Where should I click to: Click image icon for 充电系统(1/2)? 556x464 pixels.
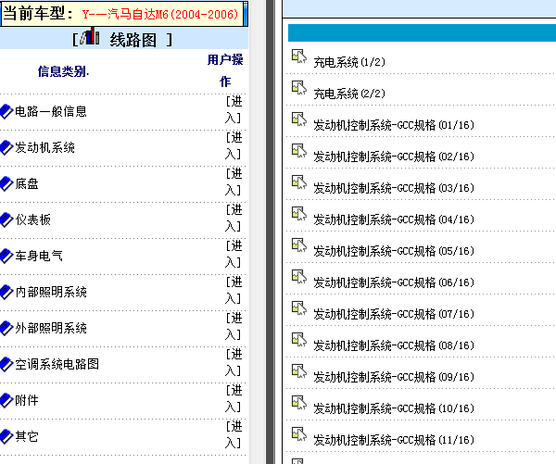[x=299, y=56]
